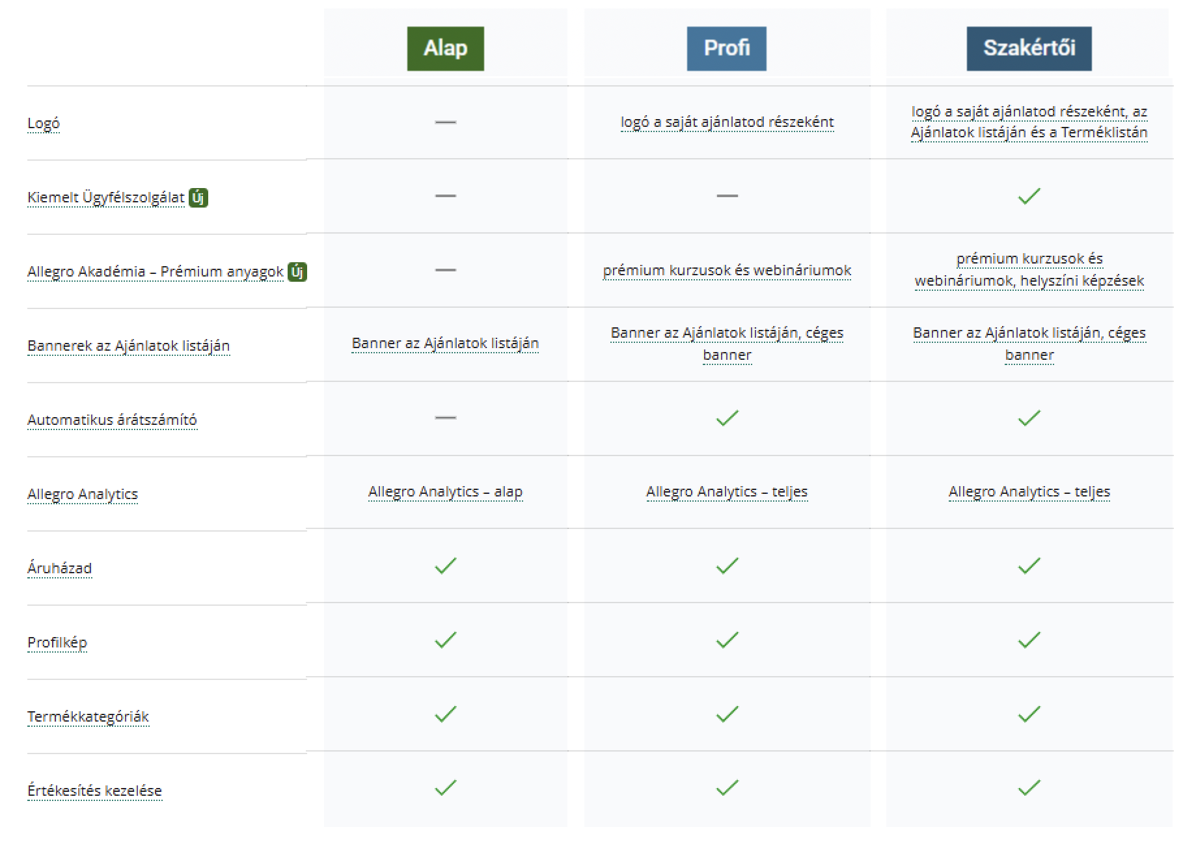
Task: Click Kiemelt Ügyfélszolgálat checkmark under Szakértői
Action: (x=1029, y=196)
